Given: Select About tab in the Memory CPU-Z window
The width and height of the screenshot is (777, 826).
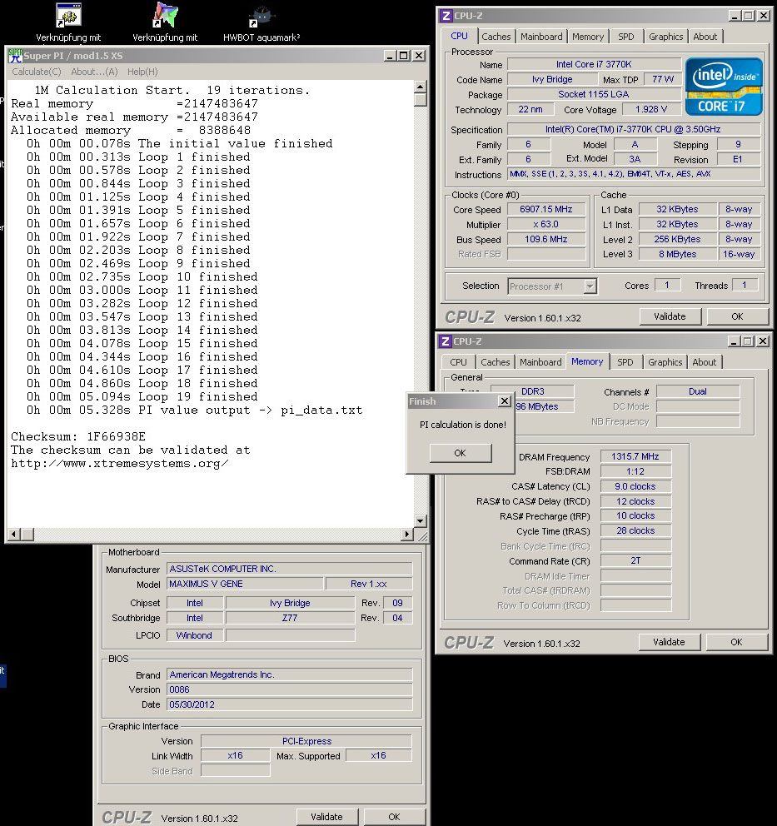Looking at the screenshot, I should (x=705, y=362).
